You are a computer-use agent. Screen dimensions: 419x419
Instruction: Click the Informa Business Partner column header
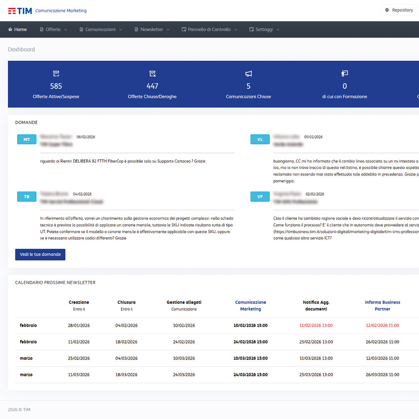coord(382,305)
